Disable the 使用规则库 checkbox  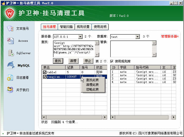point(112,61)
